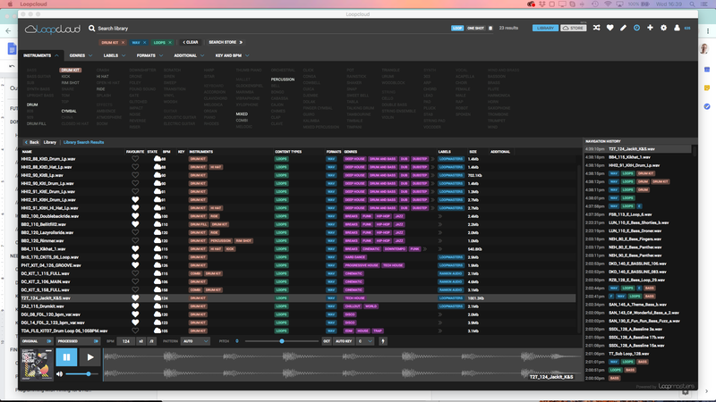Image resolution: width=716 pixels, height=402 pixels.
Task: Remove the WAV filter tag
Action: 145,42
